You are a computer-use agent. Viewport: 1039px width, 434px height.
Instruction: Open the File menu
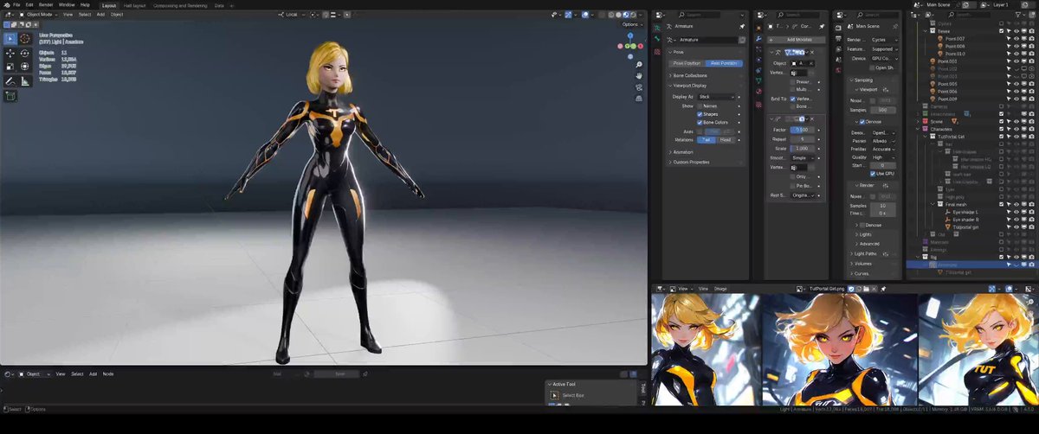(x=16, y=5)
